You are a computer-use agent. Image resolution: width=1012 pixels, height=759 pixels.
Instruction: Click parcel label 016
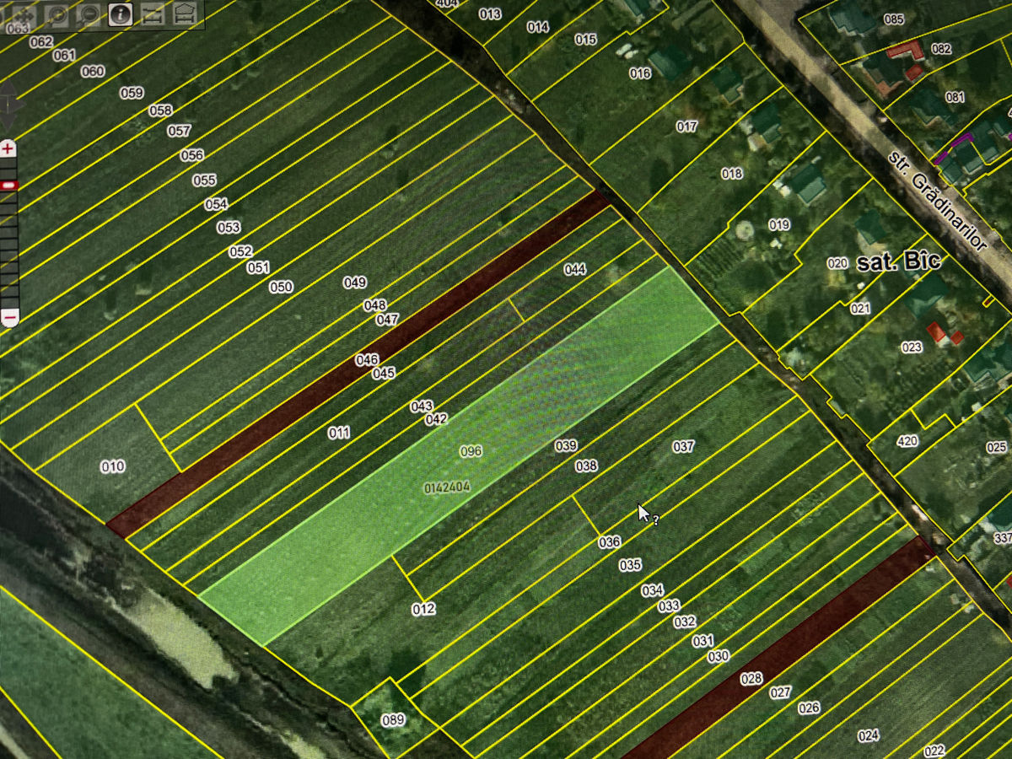click(x=640, y=73)
